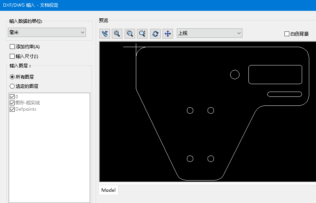Screen dimensions: 316x203
Task: Click the large circle hole in the preview
Action: tap(235, 75)
